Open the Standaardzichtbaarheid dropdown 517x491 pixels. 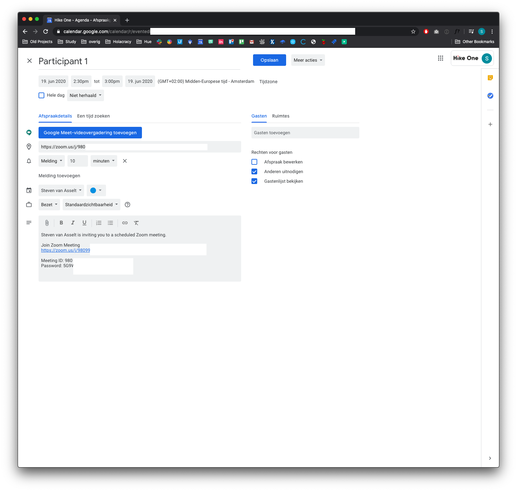(x=91, y=205)
